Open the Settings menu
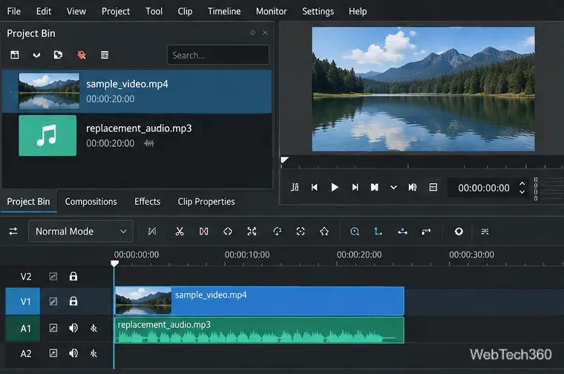 318,12
